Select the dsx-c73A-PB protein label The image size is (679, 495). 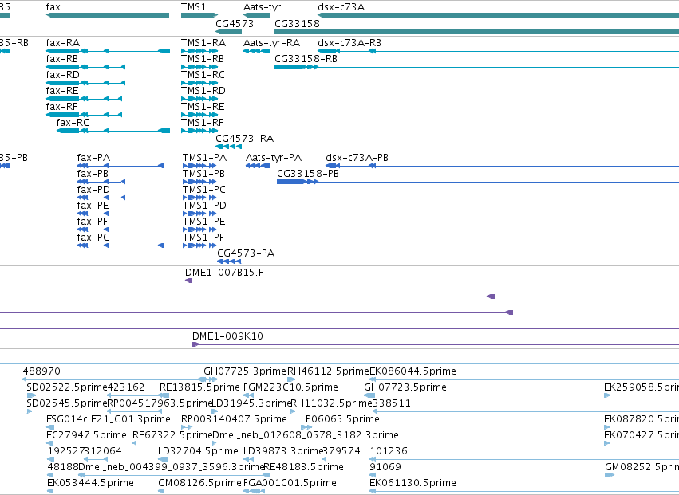[x=357, y=158]
